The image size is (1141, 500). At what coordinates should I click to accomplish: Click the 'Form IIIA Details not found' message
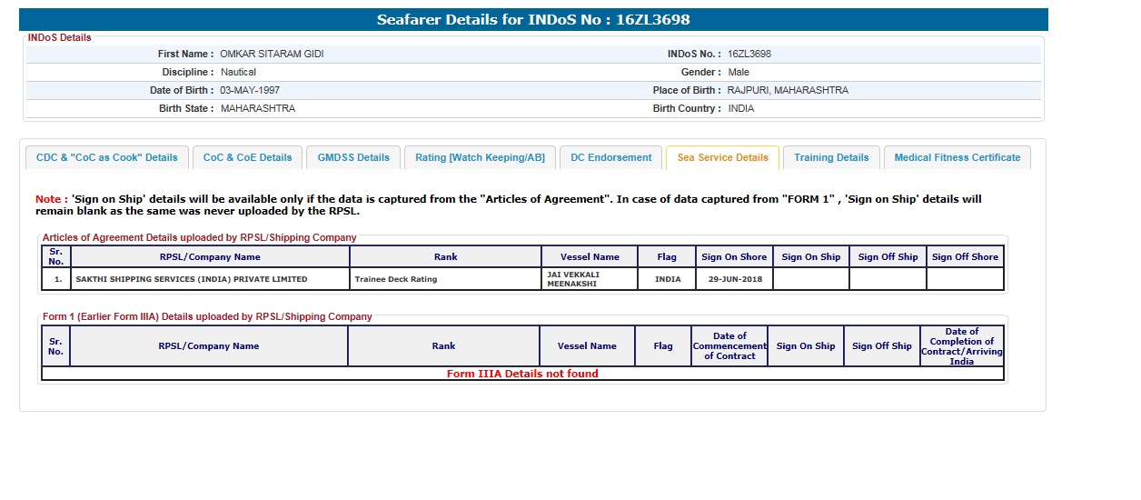tap(522, 374)
